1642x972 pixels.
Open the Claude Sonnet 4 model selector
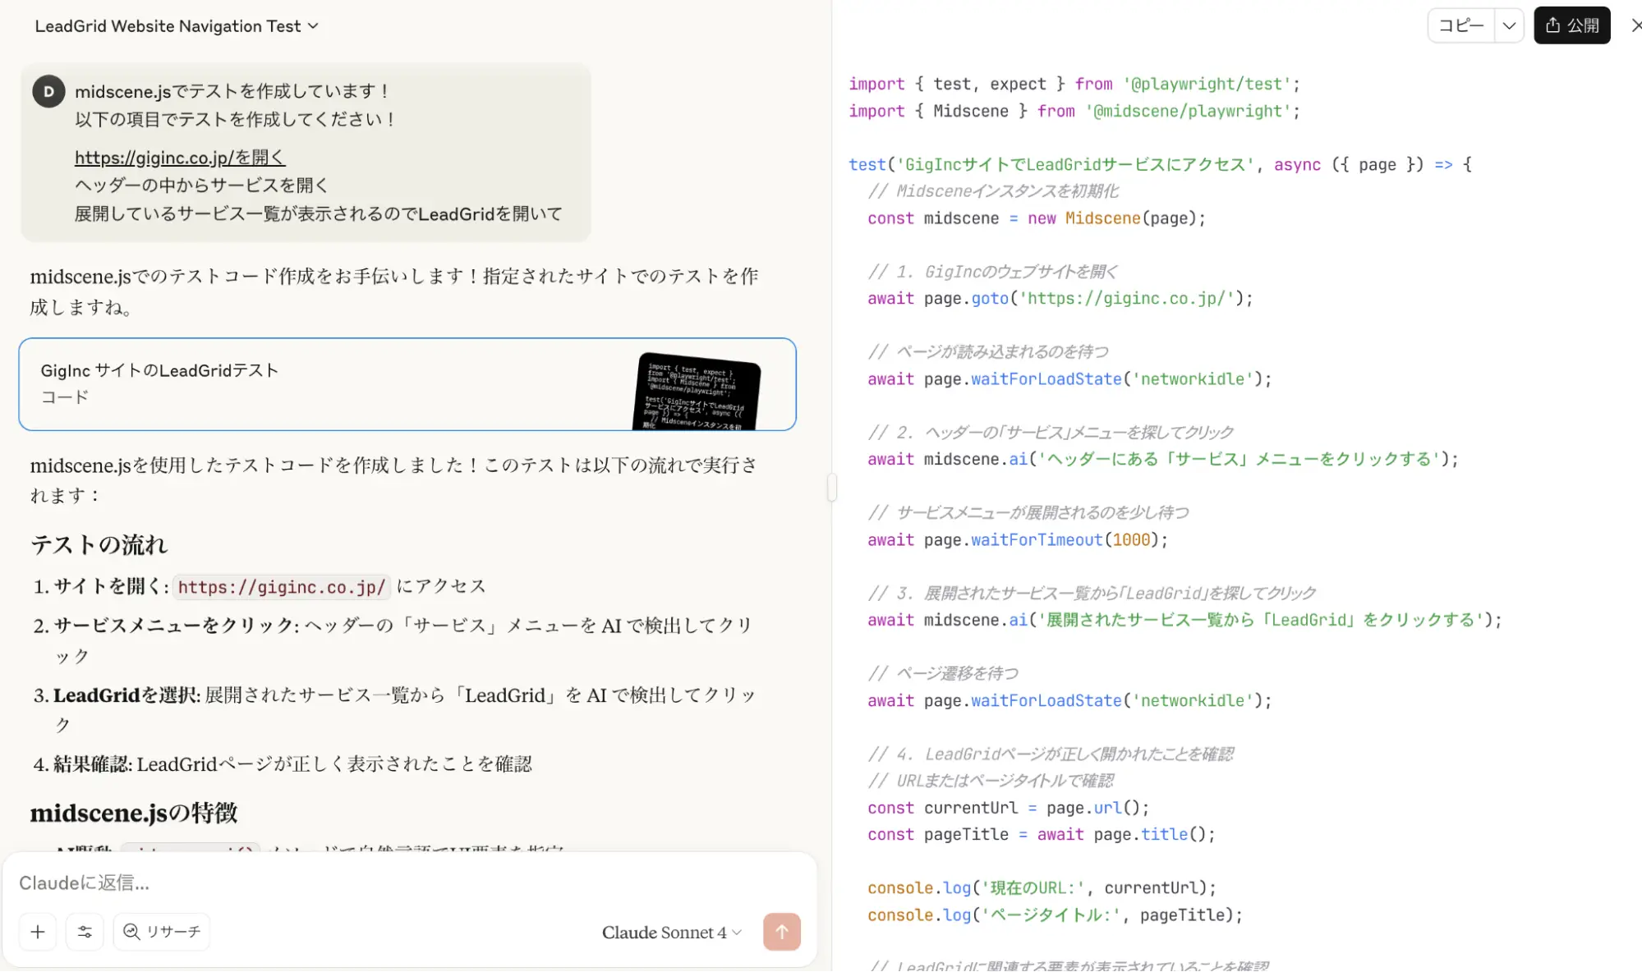click(671, 933)
